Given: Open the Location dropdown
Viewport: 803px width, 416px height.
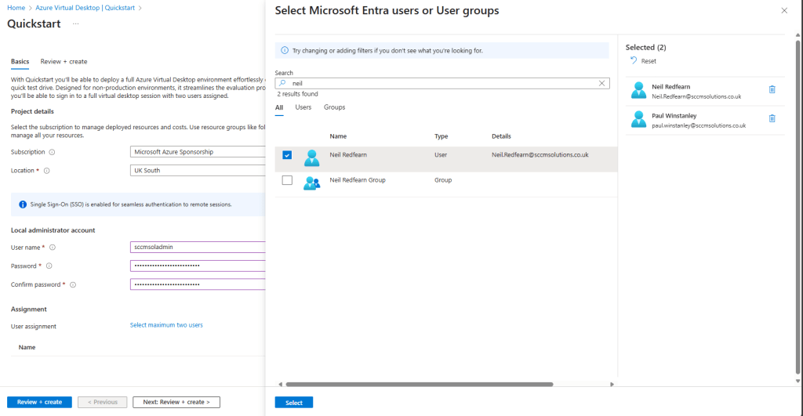Looking at the screenshot, I should pos(198,170).
